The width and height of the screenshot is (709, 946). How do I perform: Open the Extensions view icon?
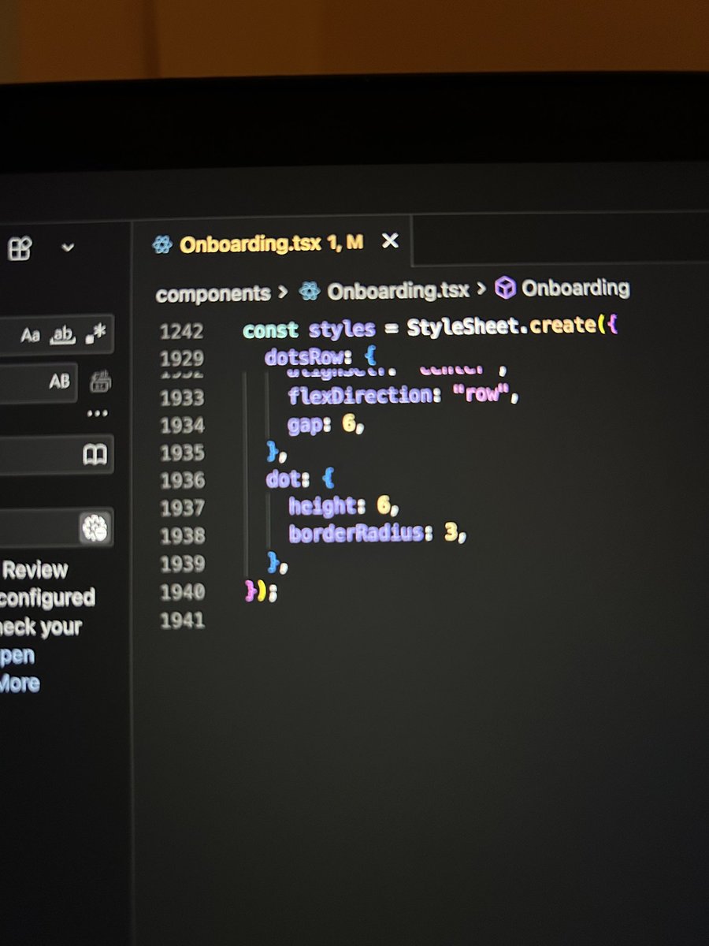pos(20,249)
